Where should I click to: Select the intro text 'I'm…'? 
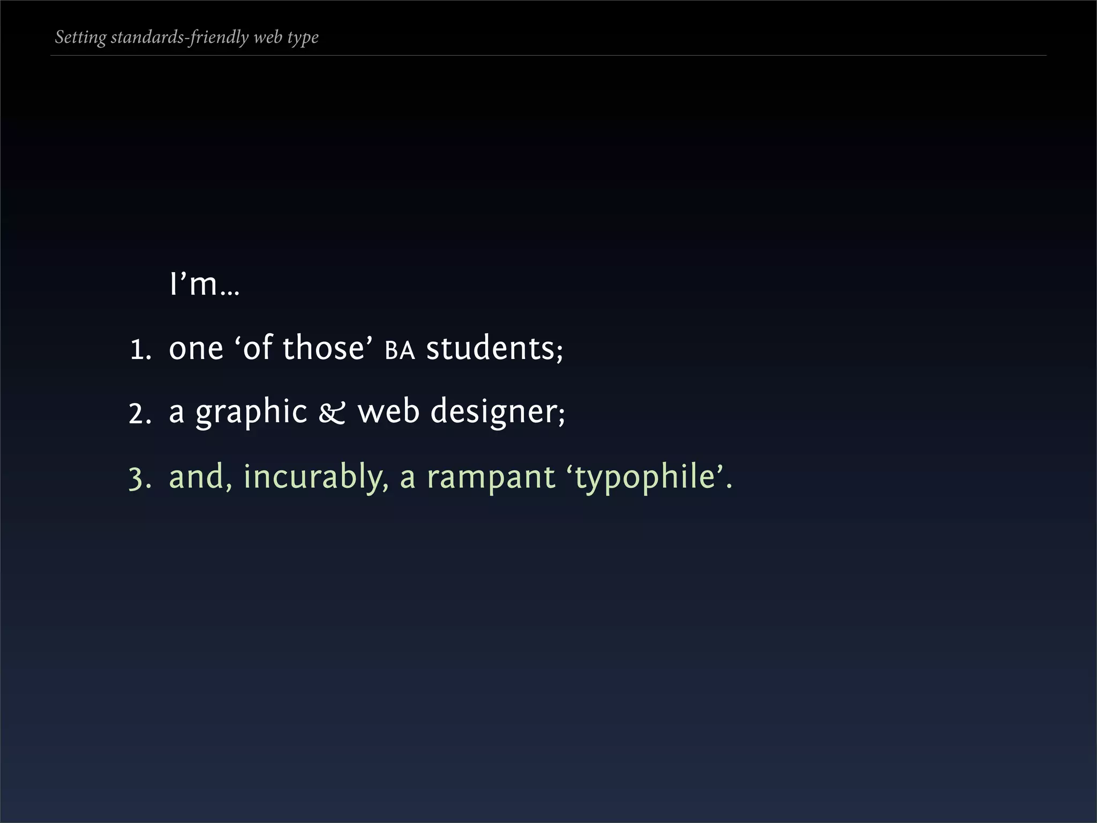click(x=204, y=283)
